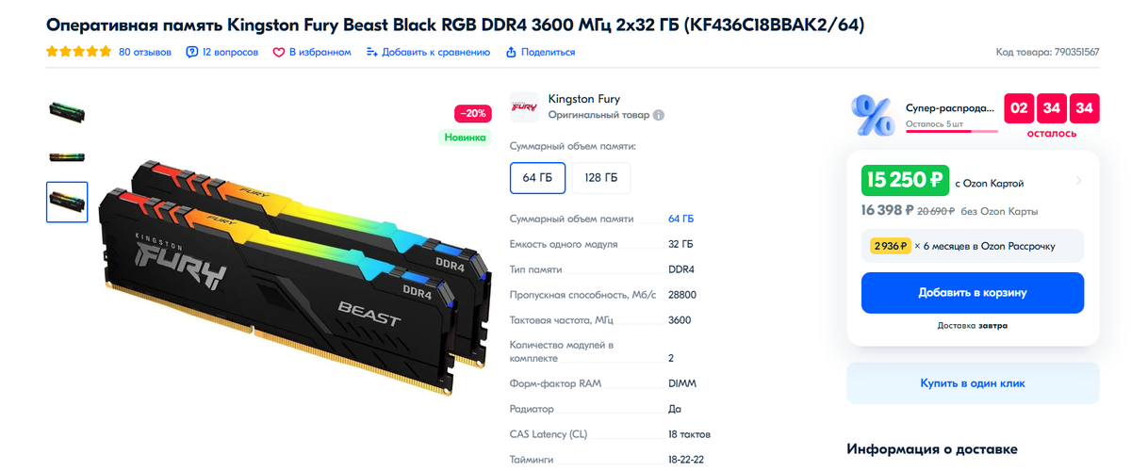This screenshot has height=471, width=1131.
Task: Click the Купить в один клик button
Action: pos(973,383)
